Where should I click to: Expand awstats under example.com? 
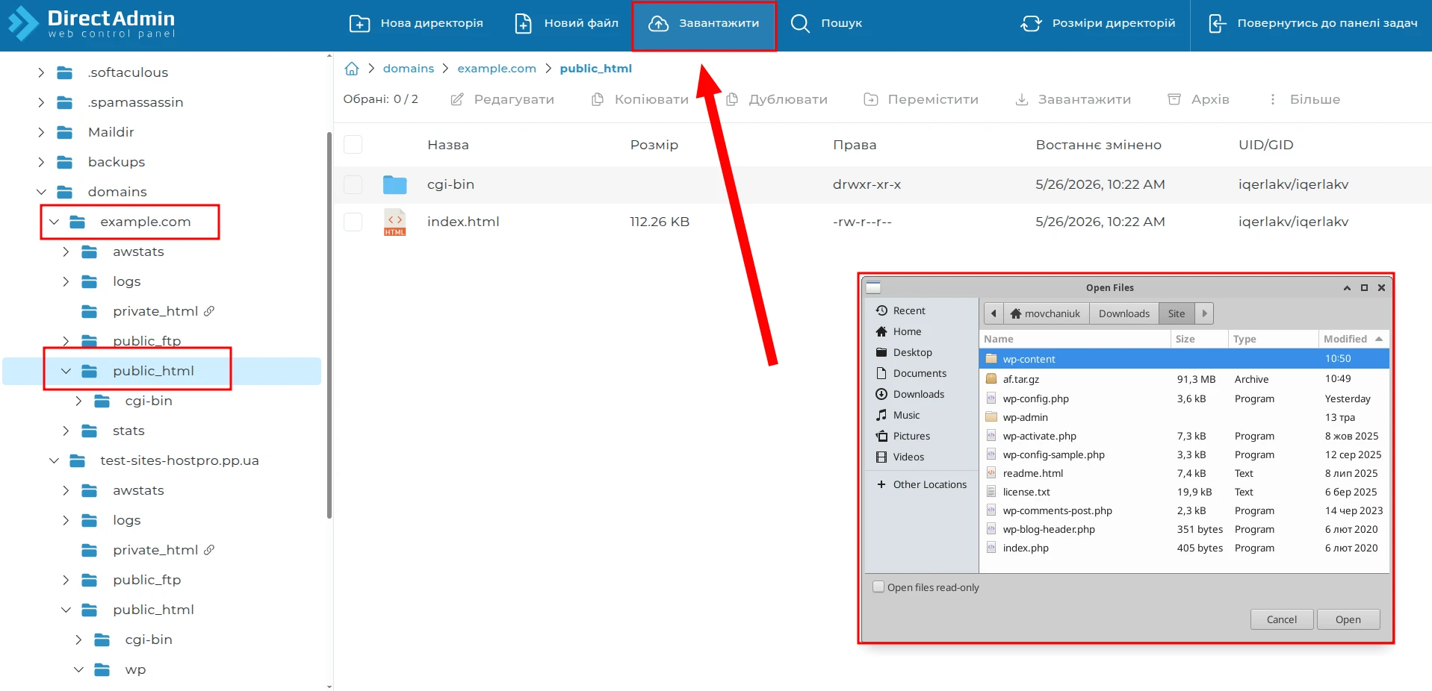tap(66, 251)
